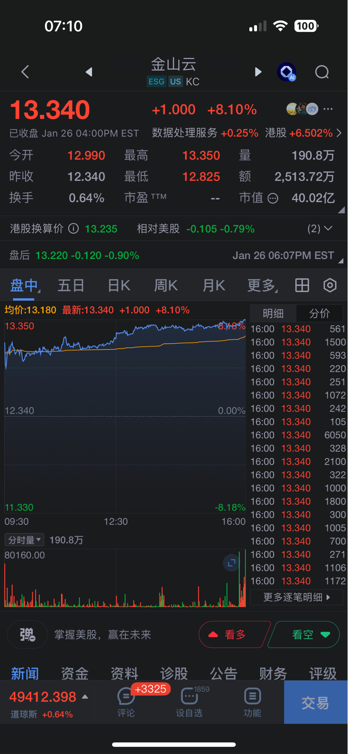Expand 道琼斯 index bar arrow
The image size is (348, 754).
coord(85,697)
